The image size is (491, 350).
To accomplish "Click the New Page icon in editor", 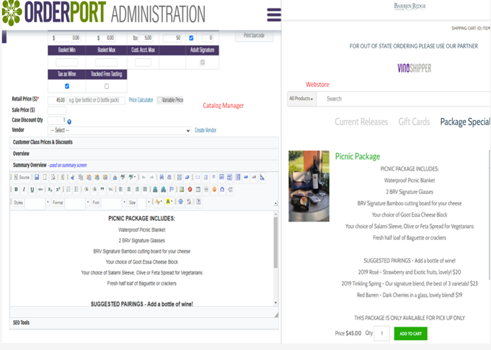I will point(45,177).
